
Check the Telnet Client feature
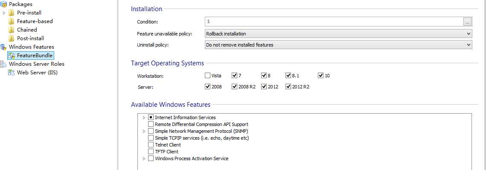click(x=151, y=145)
